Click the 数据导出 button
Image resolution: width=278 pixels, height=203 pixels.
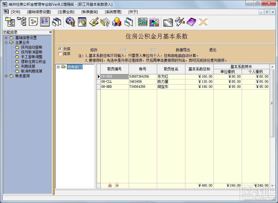point(183,50)
